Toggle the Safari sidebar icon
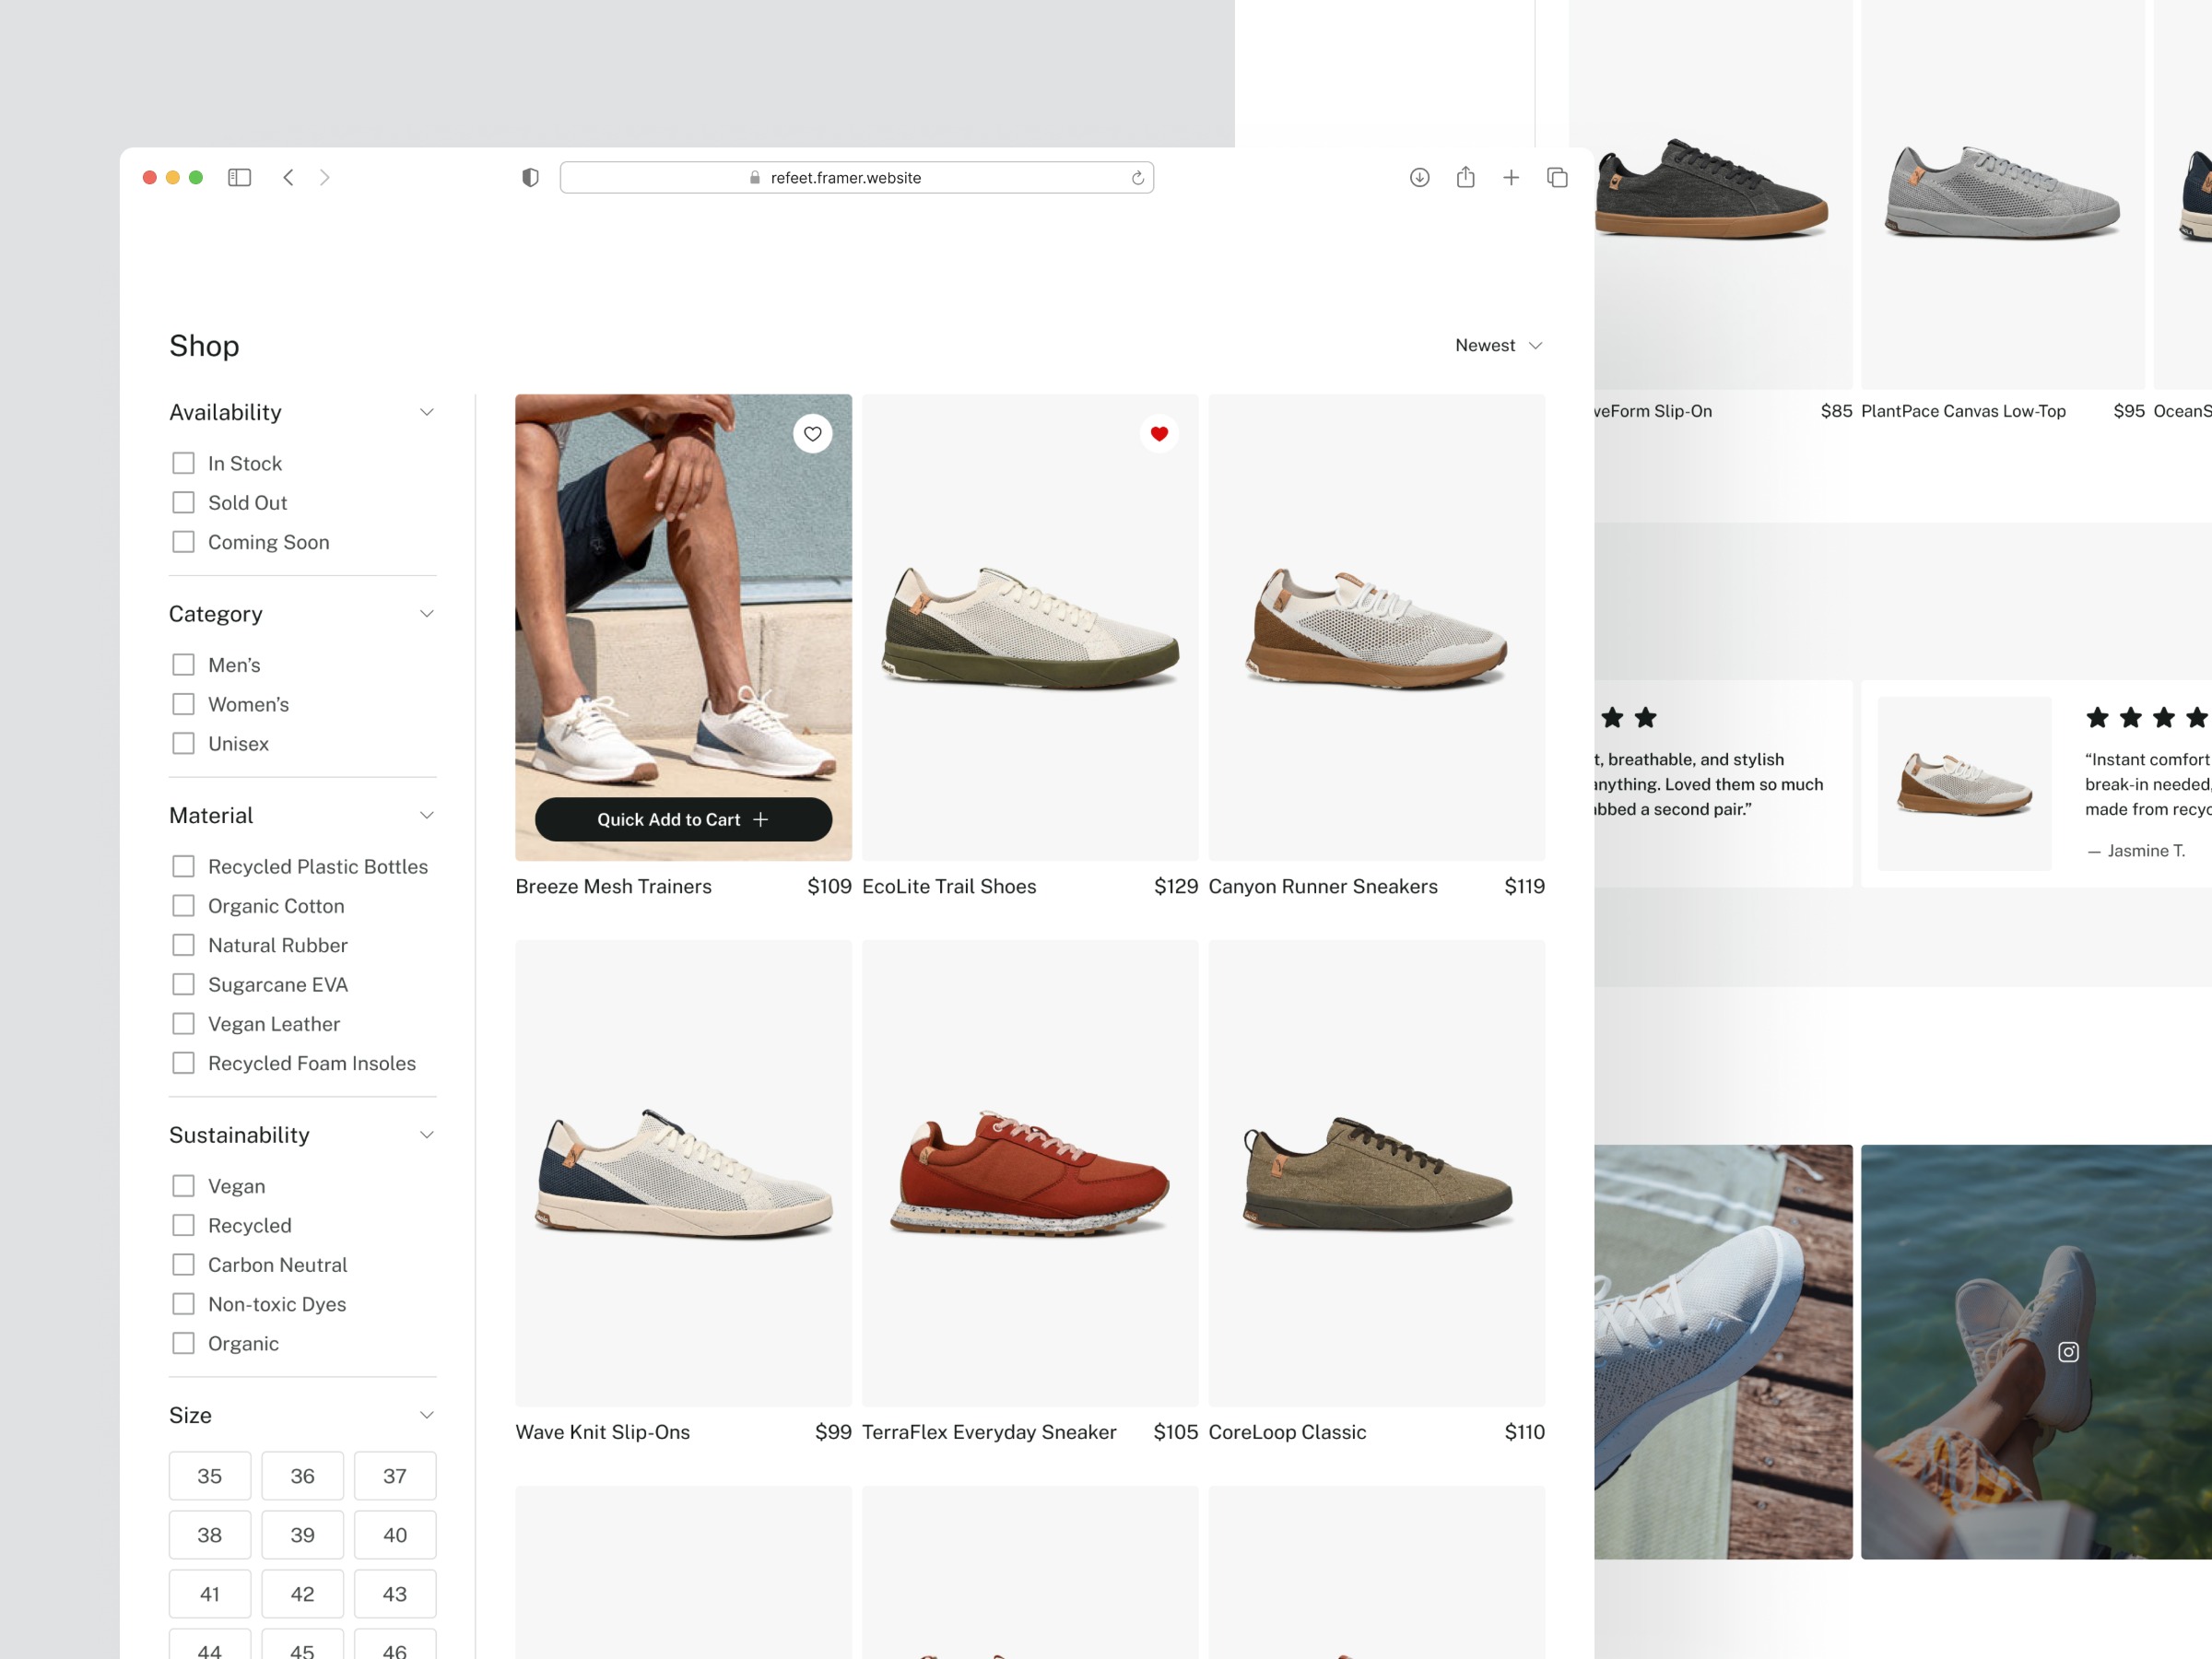Screen dimensions: 2212x1659 pos(239,177)
